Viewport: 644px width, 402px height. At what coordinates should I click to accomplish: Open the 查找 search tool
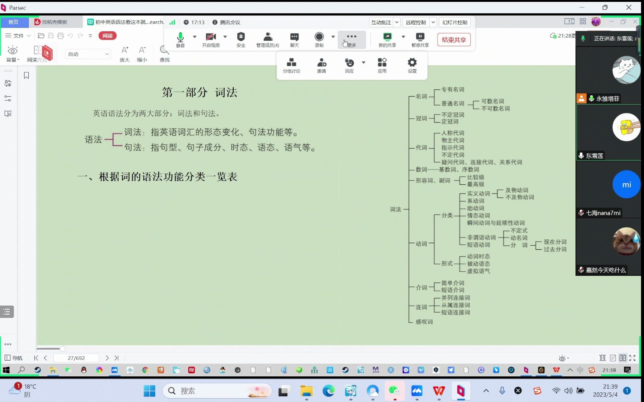[x=164, y=54]
